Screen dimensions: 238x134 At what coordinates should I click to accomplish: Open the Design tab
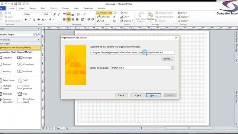[33, 8]
